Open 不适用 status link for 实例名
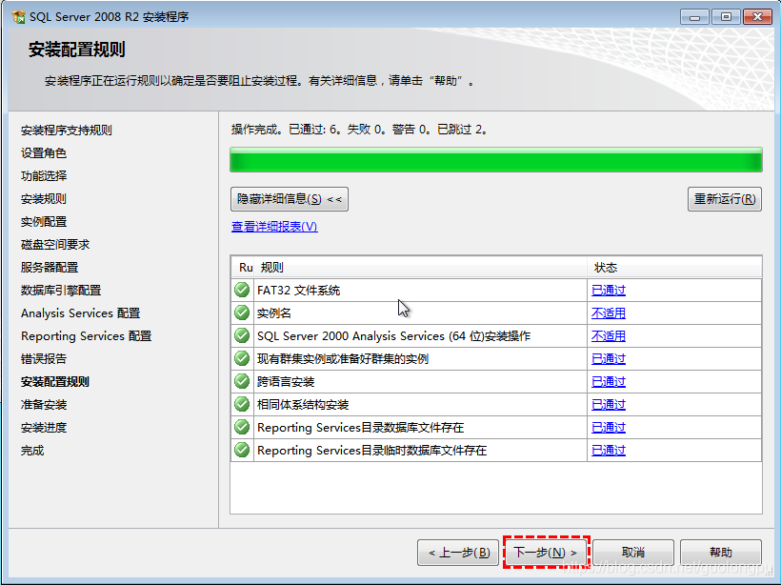This screenshot has width=781, height=585. point(609,313)
